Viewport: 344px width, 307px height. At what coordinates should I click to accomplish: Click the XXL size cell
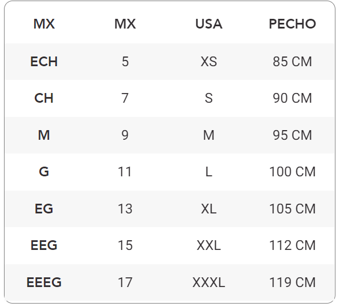209,245
